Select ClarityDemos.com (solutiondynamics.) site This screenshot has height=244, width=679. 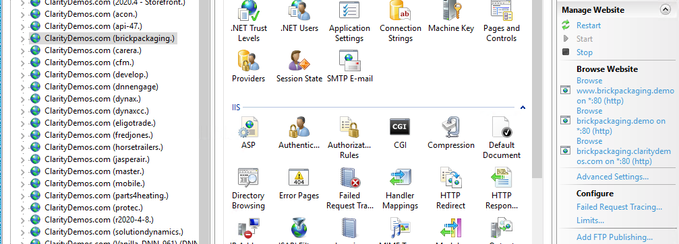114,231
